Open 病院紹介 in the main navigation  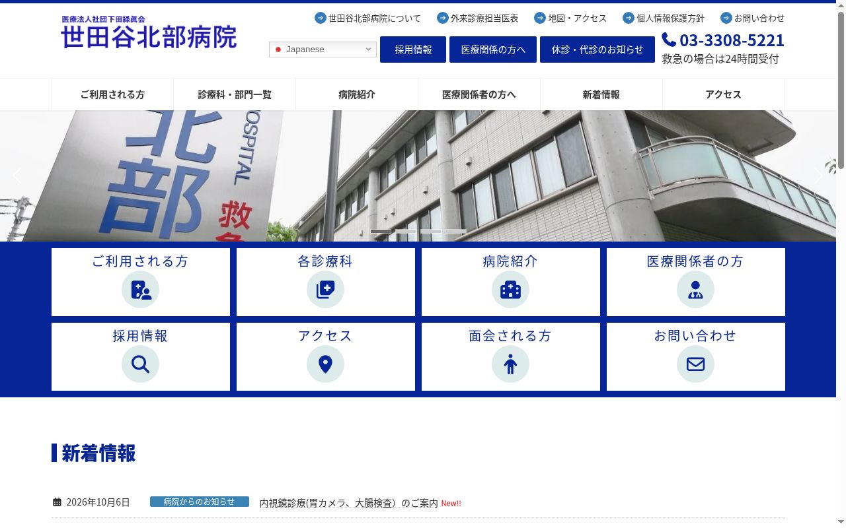(x=357, y=94)
